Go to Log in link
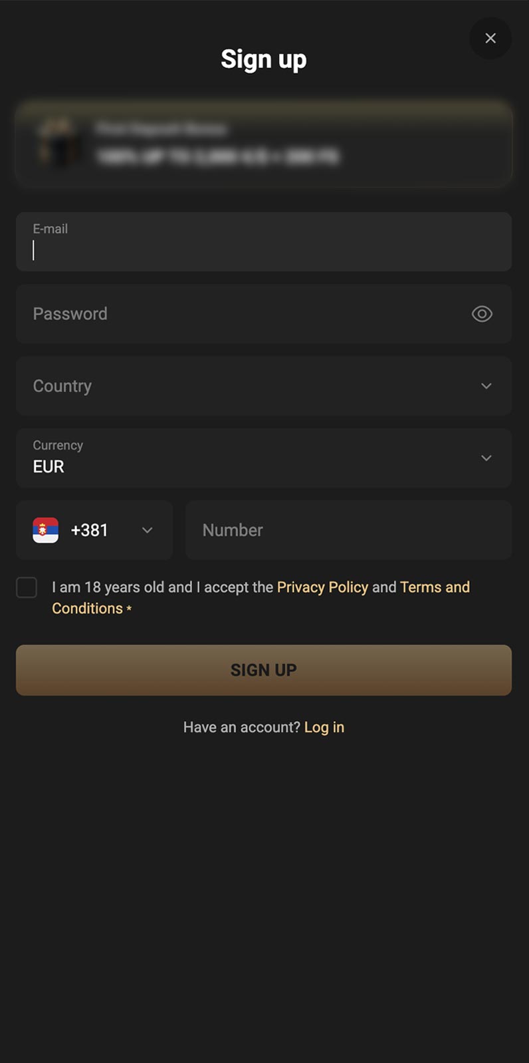The height and width of the screenshot is (1063, 529). (x=324, y=727)
